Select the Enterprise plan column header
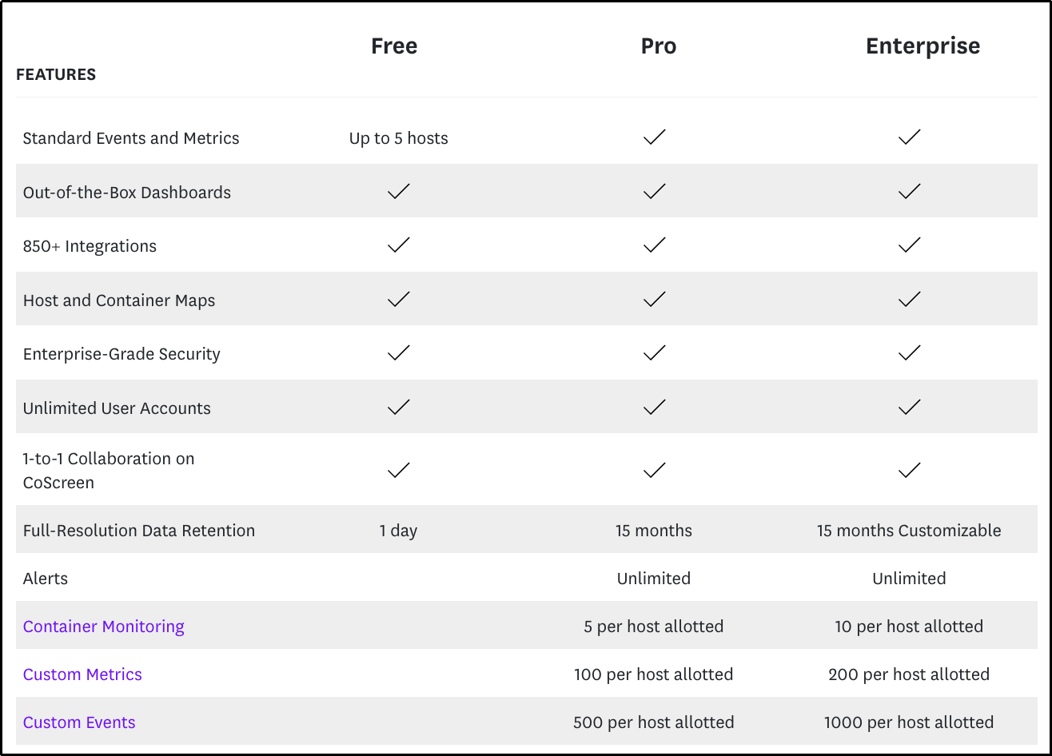The height and width of the screenshot is (756, 1052). click(x=923, y=46)
